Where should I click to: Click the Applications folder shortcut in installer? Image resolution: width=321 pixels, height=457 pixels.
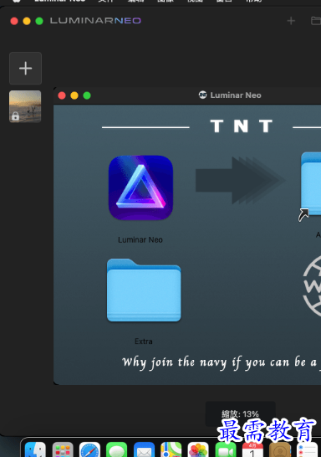[x=311, y=185]
